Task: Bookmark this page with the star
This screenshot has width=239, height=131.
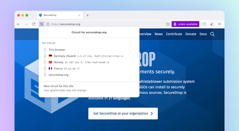Action: coord(168,24)
